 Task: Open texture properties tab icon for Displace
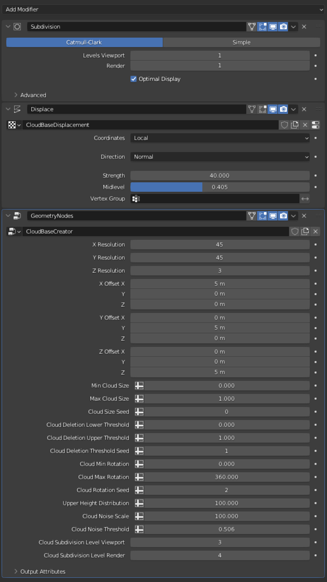tap(316, 125)
